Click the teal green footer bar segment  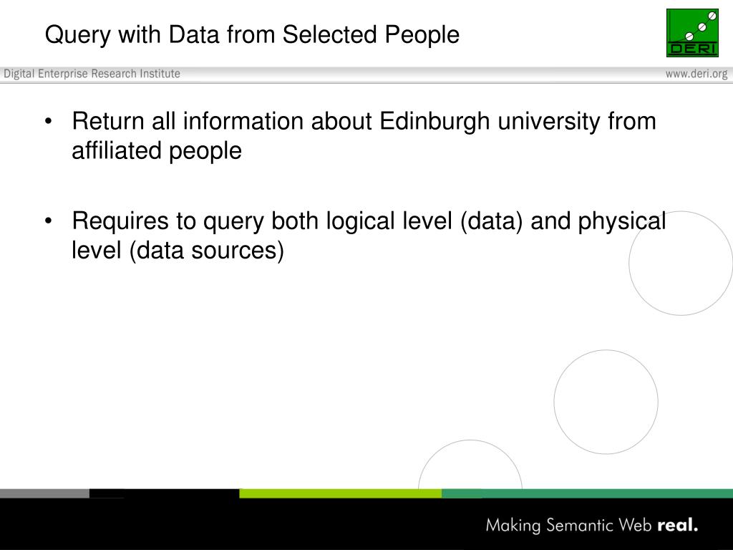(587, 493)
